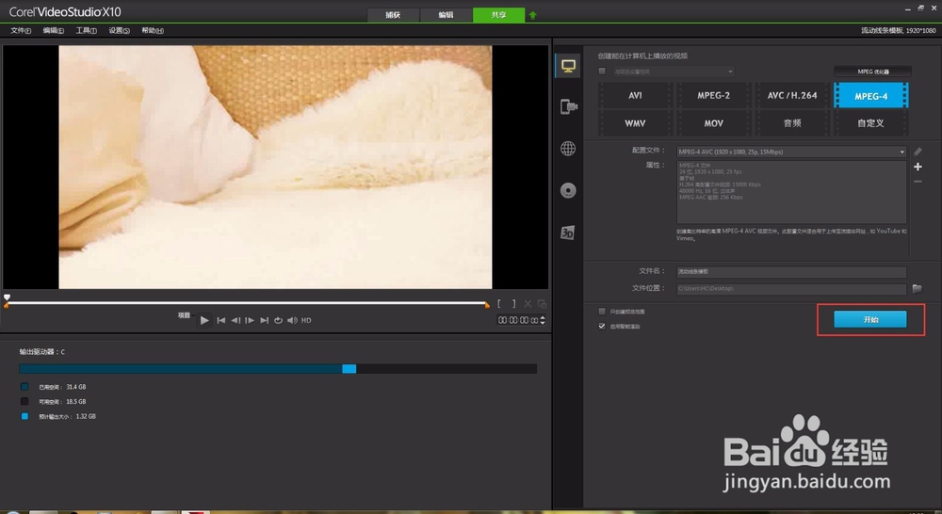The height and width of the screenshot is (514, 942).
Task: Choose the 自定义 custom format button
Action: coord(871,123)
